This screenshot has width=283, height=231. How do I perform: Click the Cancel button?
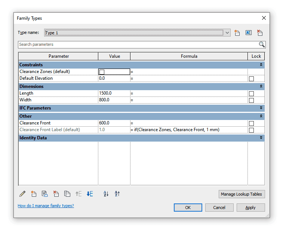point(219,208)
